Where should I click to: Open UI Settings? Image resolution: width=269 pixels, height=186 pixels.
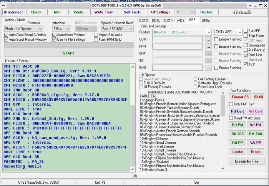[161, 12]
